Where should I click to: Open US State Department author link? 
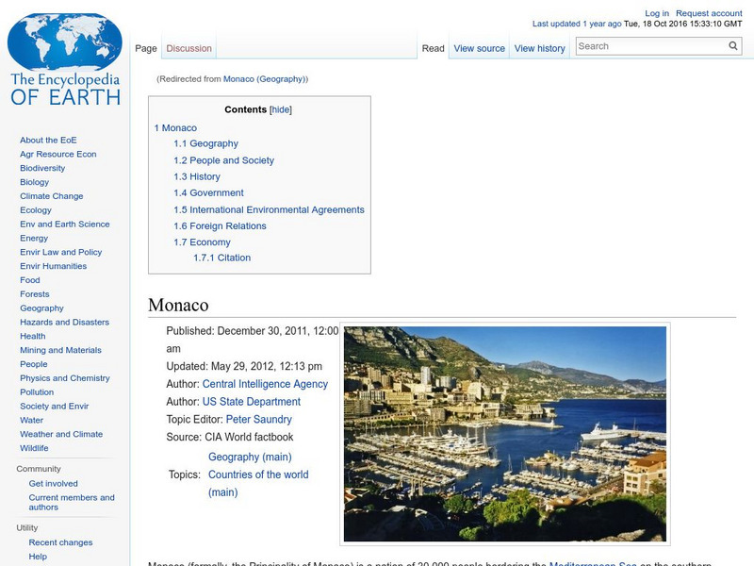[251, 402]
